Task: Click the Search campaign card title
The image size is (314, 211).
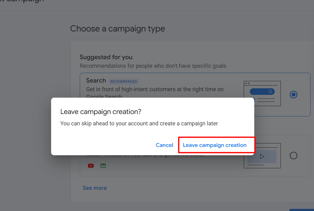Action: tap(96, 81)
